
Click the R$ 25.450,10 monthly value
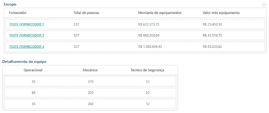point(213,24)
